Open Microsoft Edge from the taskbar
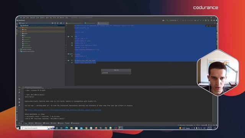 [67, 128]
